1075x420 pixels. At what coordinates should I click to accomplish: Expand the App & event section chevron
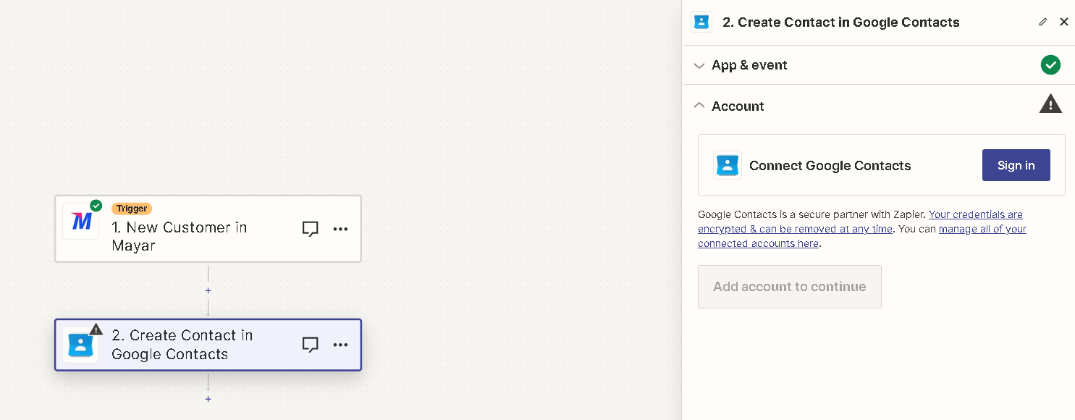click(x=699, y=66)
